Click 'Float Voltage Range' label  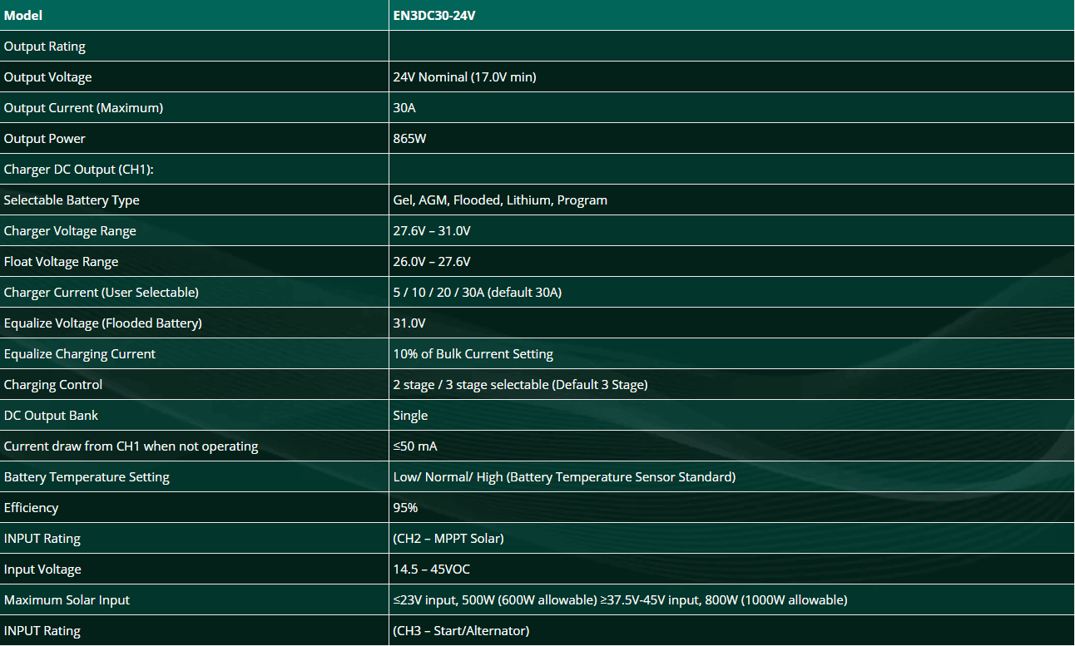[62, 262]
